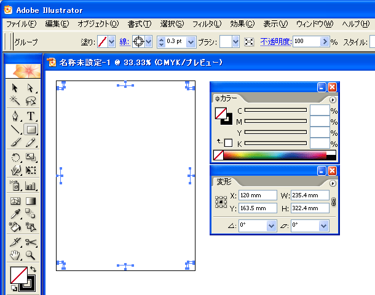Click the W width field 235.4 mm
This screenshot has width=375, height=295.
(310, 195)
